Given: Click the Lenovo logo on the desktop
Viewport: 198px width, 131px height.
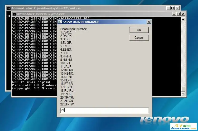Looking at the screenshot, I should tap(164, 119).
